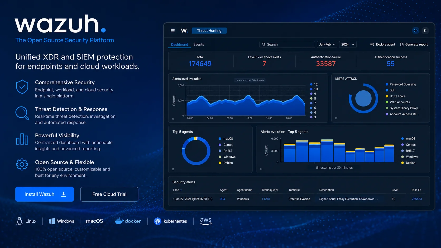Screen dimensions: 441x248
Task: Open the hamburger menu in the dashboard
Action: click(173, 31)
